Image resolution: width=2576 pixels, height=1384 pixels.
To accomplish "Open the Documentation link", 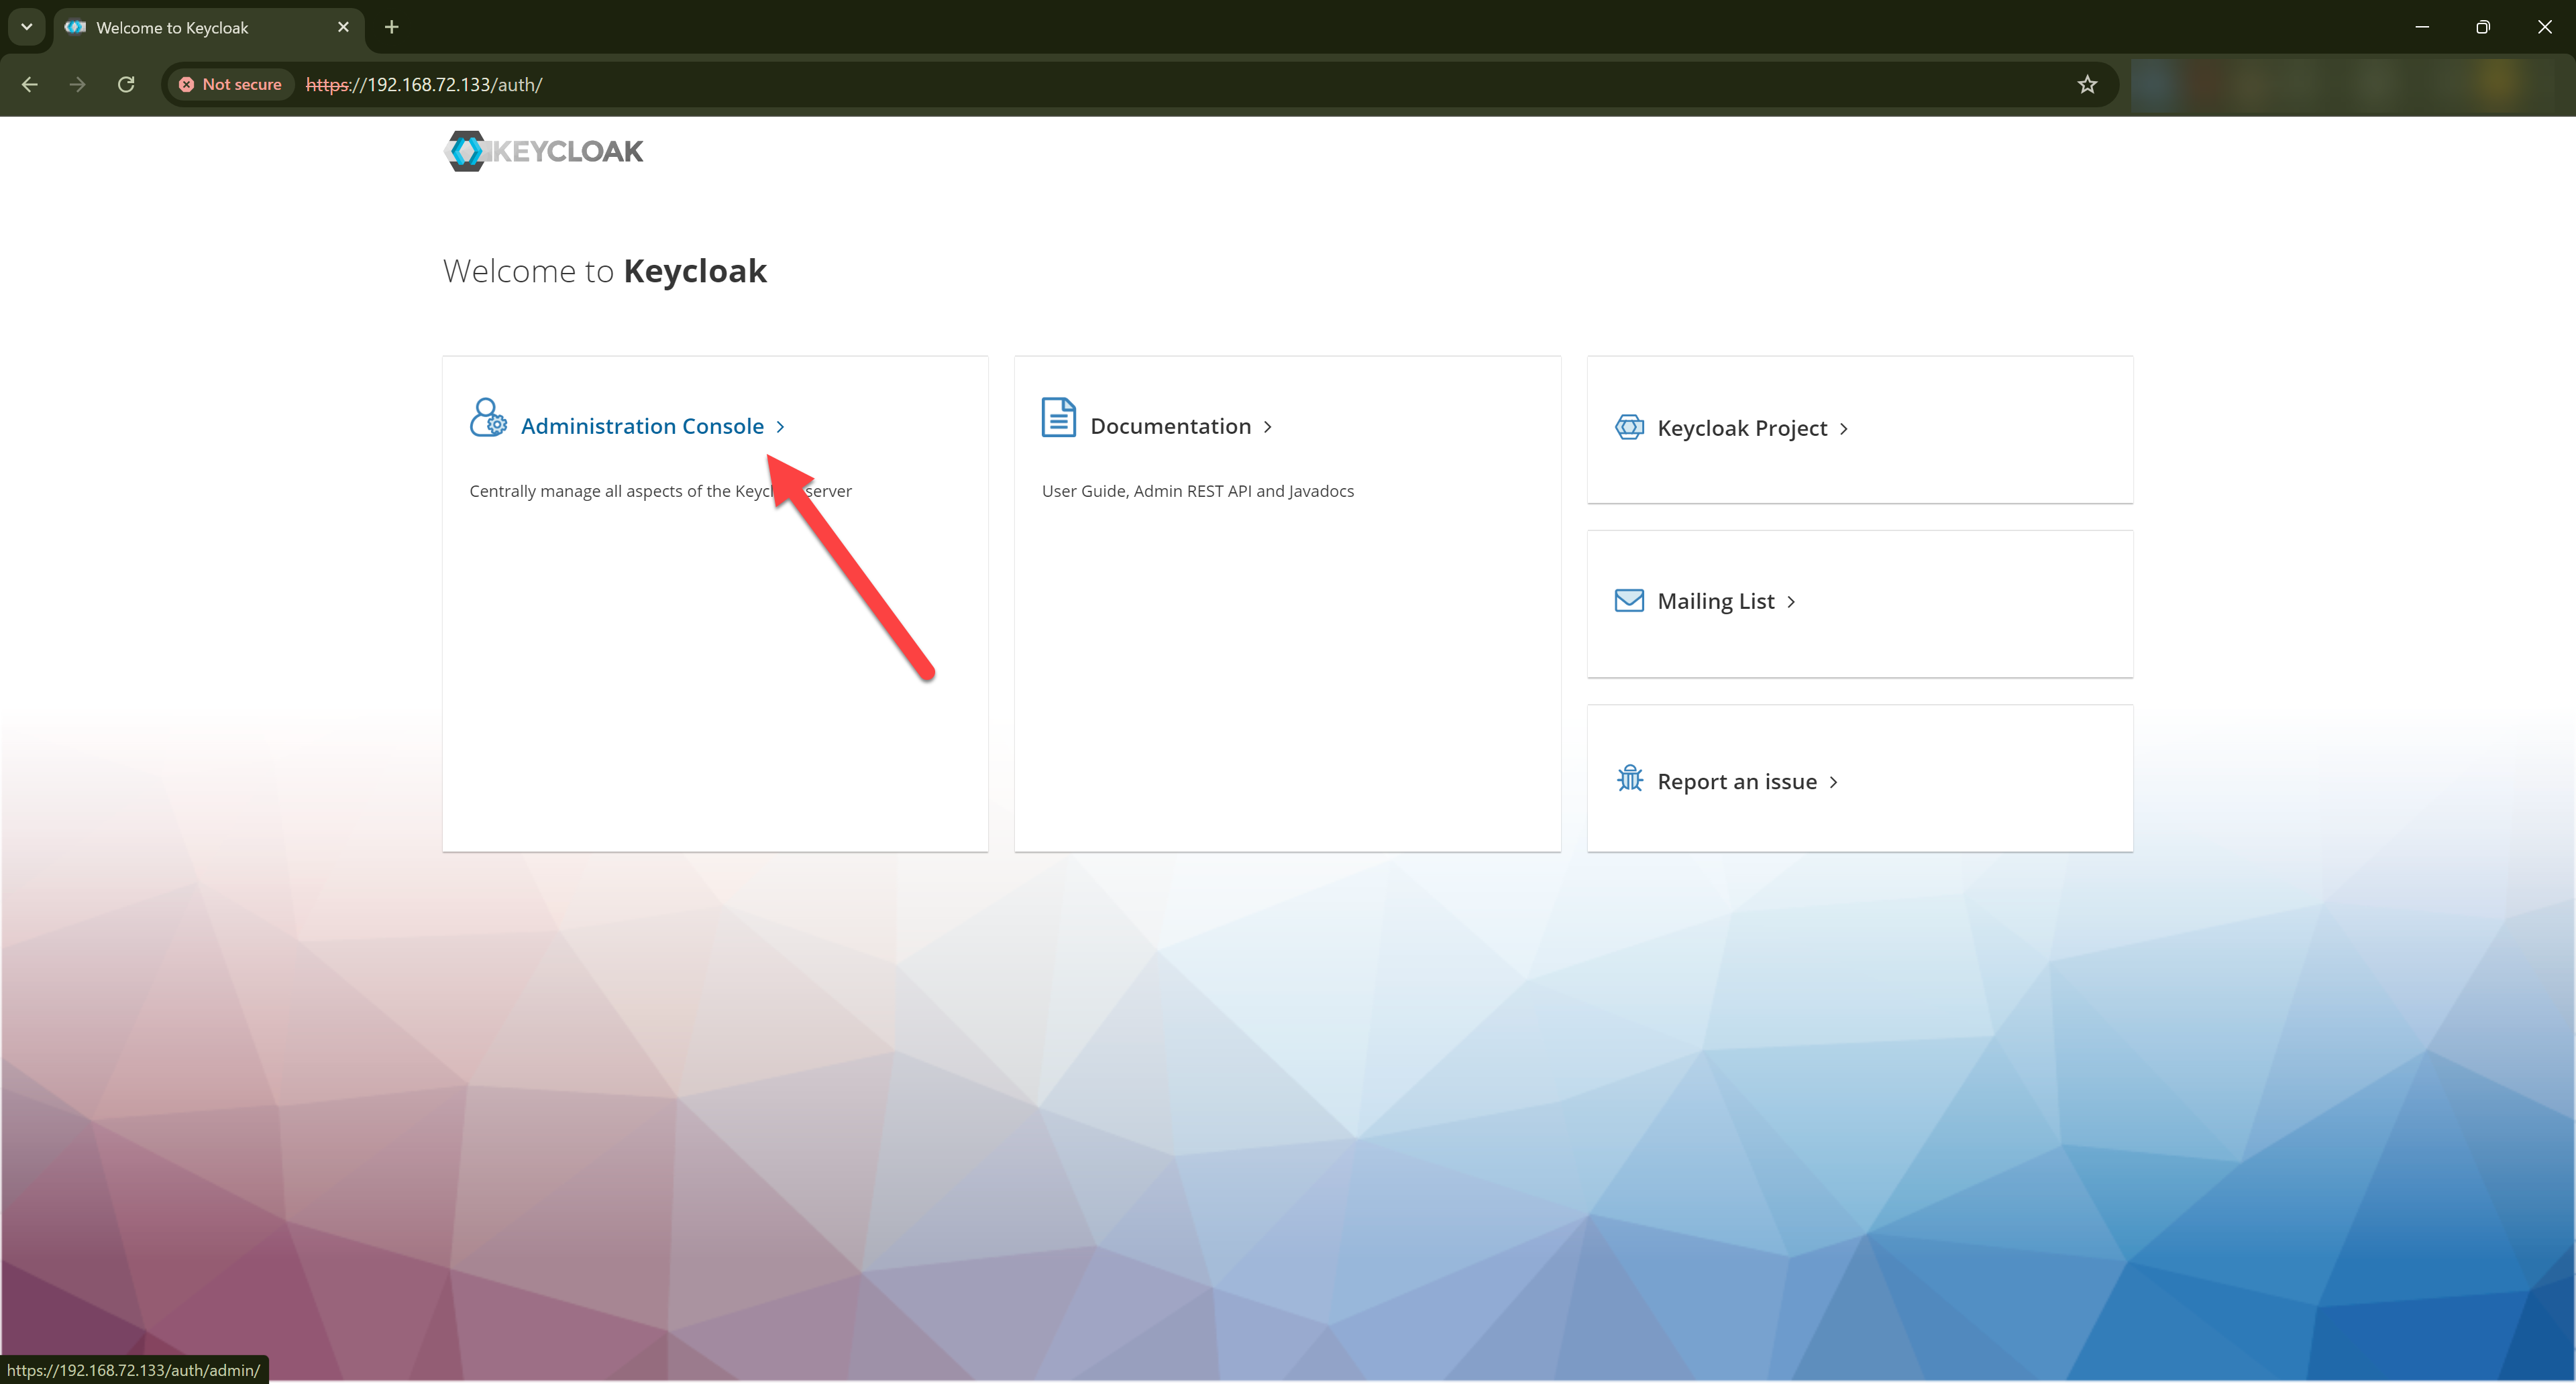I will point(1171,426).
